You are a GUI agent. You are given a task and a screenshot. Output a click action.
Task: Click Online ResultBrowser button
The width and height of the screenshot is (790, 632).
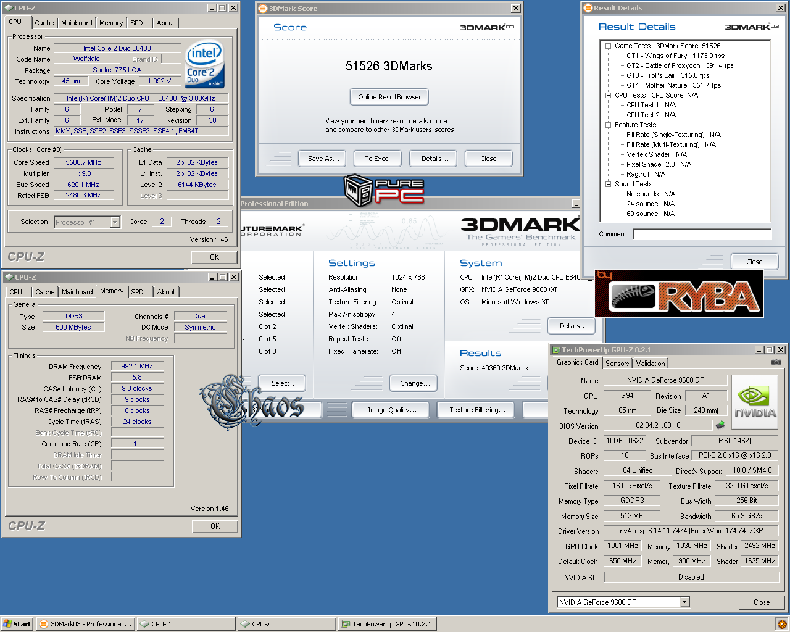click(389, 97)
